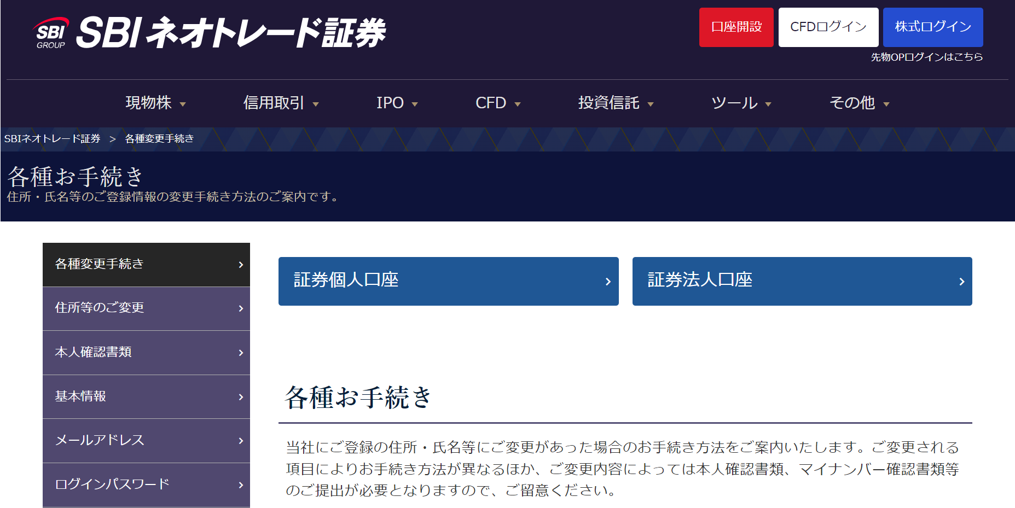This screenshot has height=508, width=1015.
Task: Click the chevron on the 住所等のご変更 row
Action: point(241,308)
